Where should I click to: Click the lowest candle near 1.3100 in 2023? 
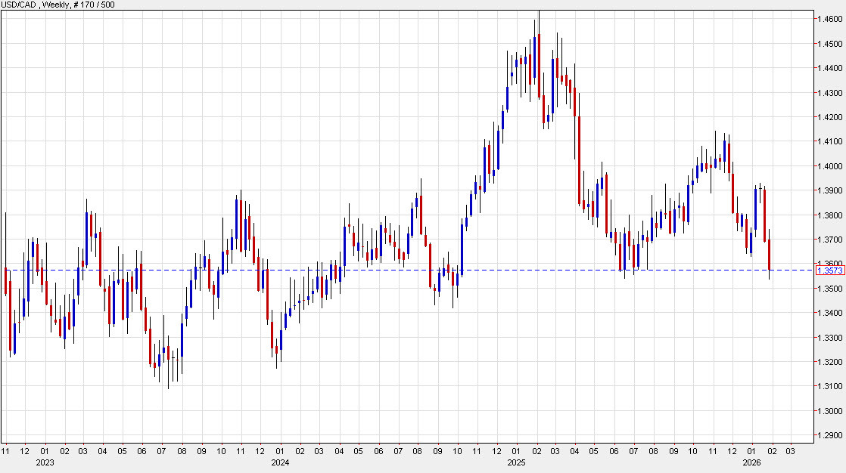(x=168, y=370)
